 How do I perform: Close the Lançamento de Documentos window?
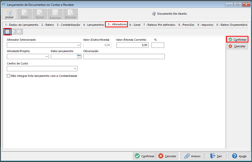pyautogui.click(x=246, y=5)
